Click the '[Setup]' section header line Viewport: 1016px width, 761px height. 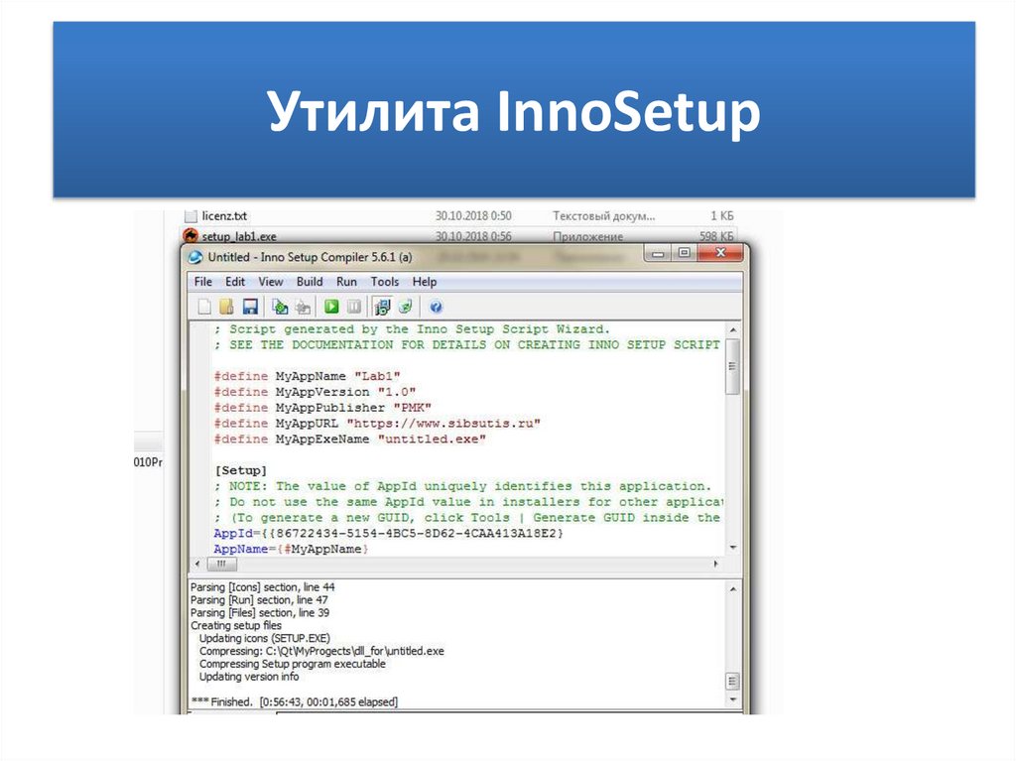click(x=240, y=470)
